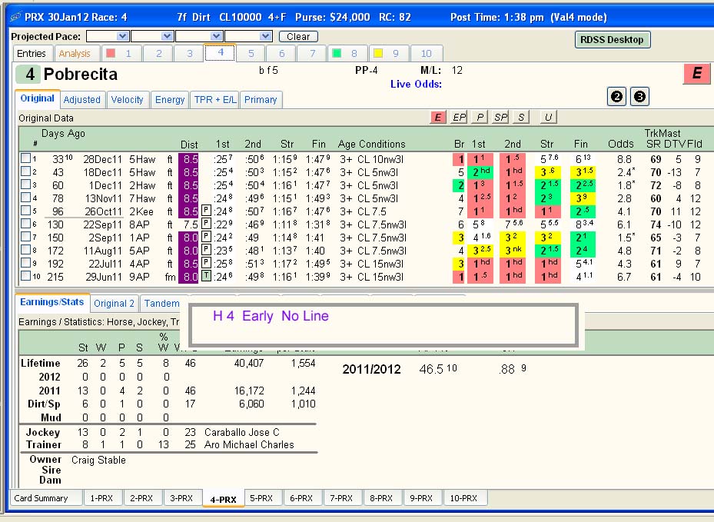Click purple 8.5 distance cell on 28Dec11 row
Image resolution: width=714 pixels, height=522 pixels.
tap(188, 159)
